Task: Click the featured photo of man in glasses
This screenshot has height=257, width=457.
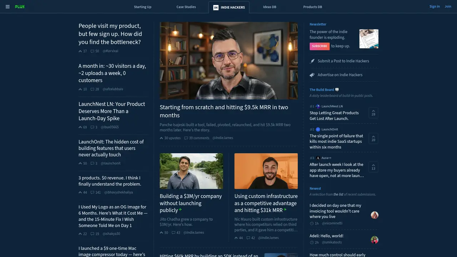Action: pos(229,61)
